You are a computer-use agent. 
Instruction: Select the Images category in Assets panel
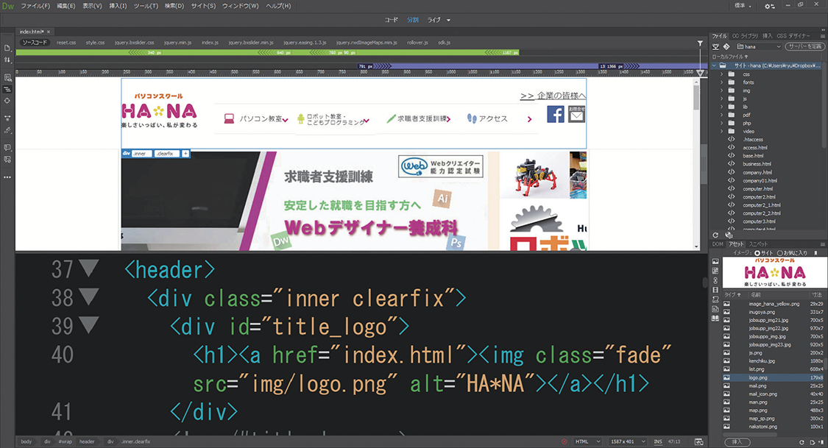pos(715,261)
